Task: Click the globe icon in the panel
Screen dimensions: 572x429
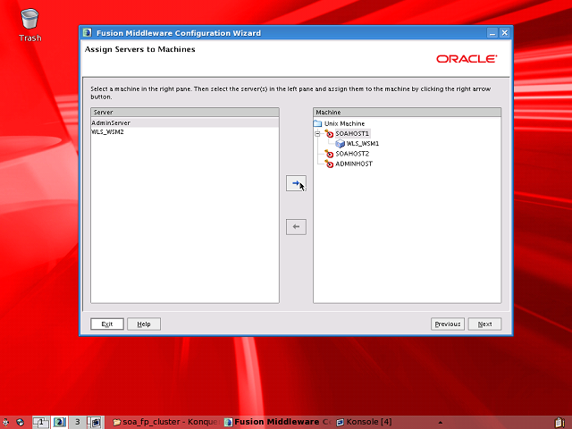Action: pos(20,423)
